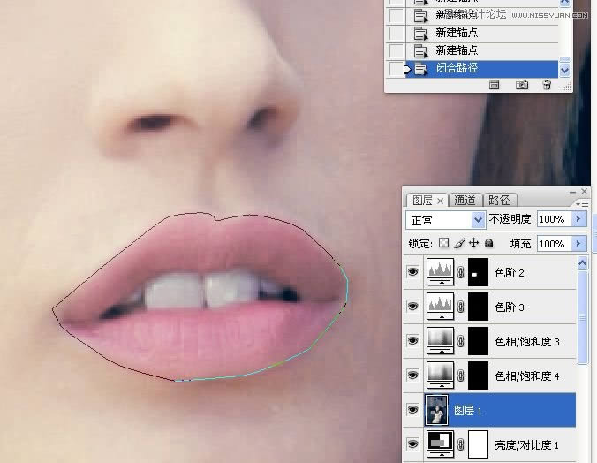The width and height of the screenshot is (597, 463).
Task: Expand the 填充 fill slider arrow
Action: (x=579, y=243)
